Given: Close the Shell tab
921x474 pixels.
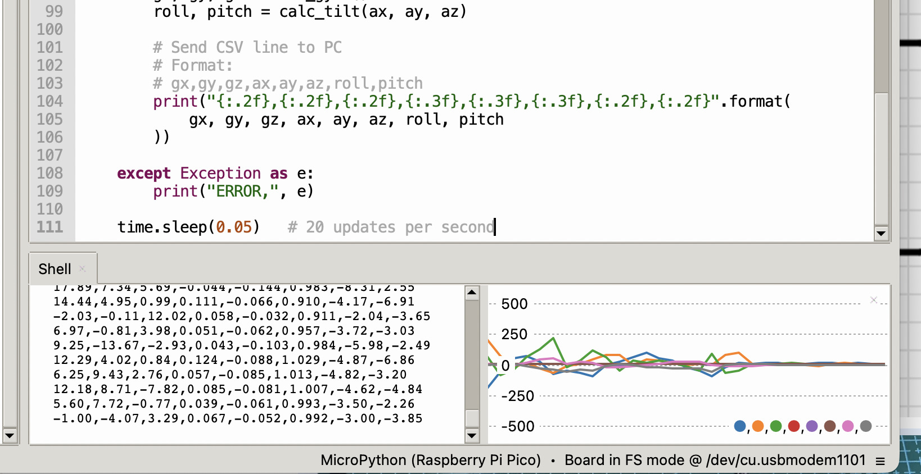Looking at the screenshot, I should tap(82, 268).
